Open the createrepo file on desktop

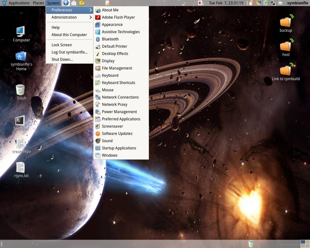click(21, 144)
